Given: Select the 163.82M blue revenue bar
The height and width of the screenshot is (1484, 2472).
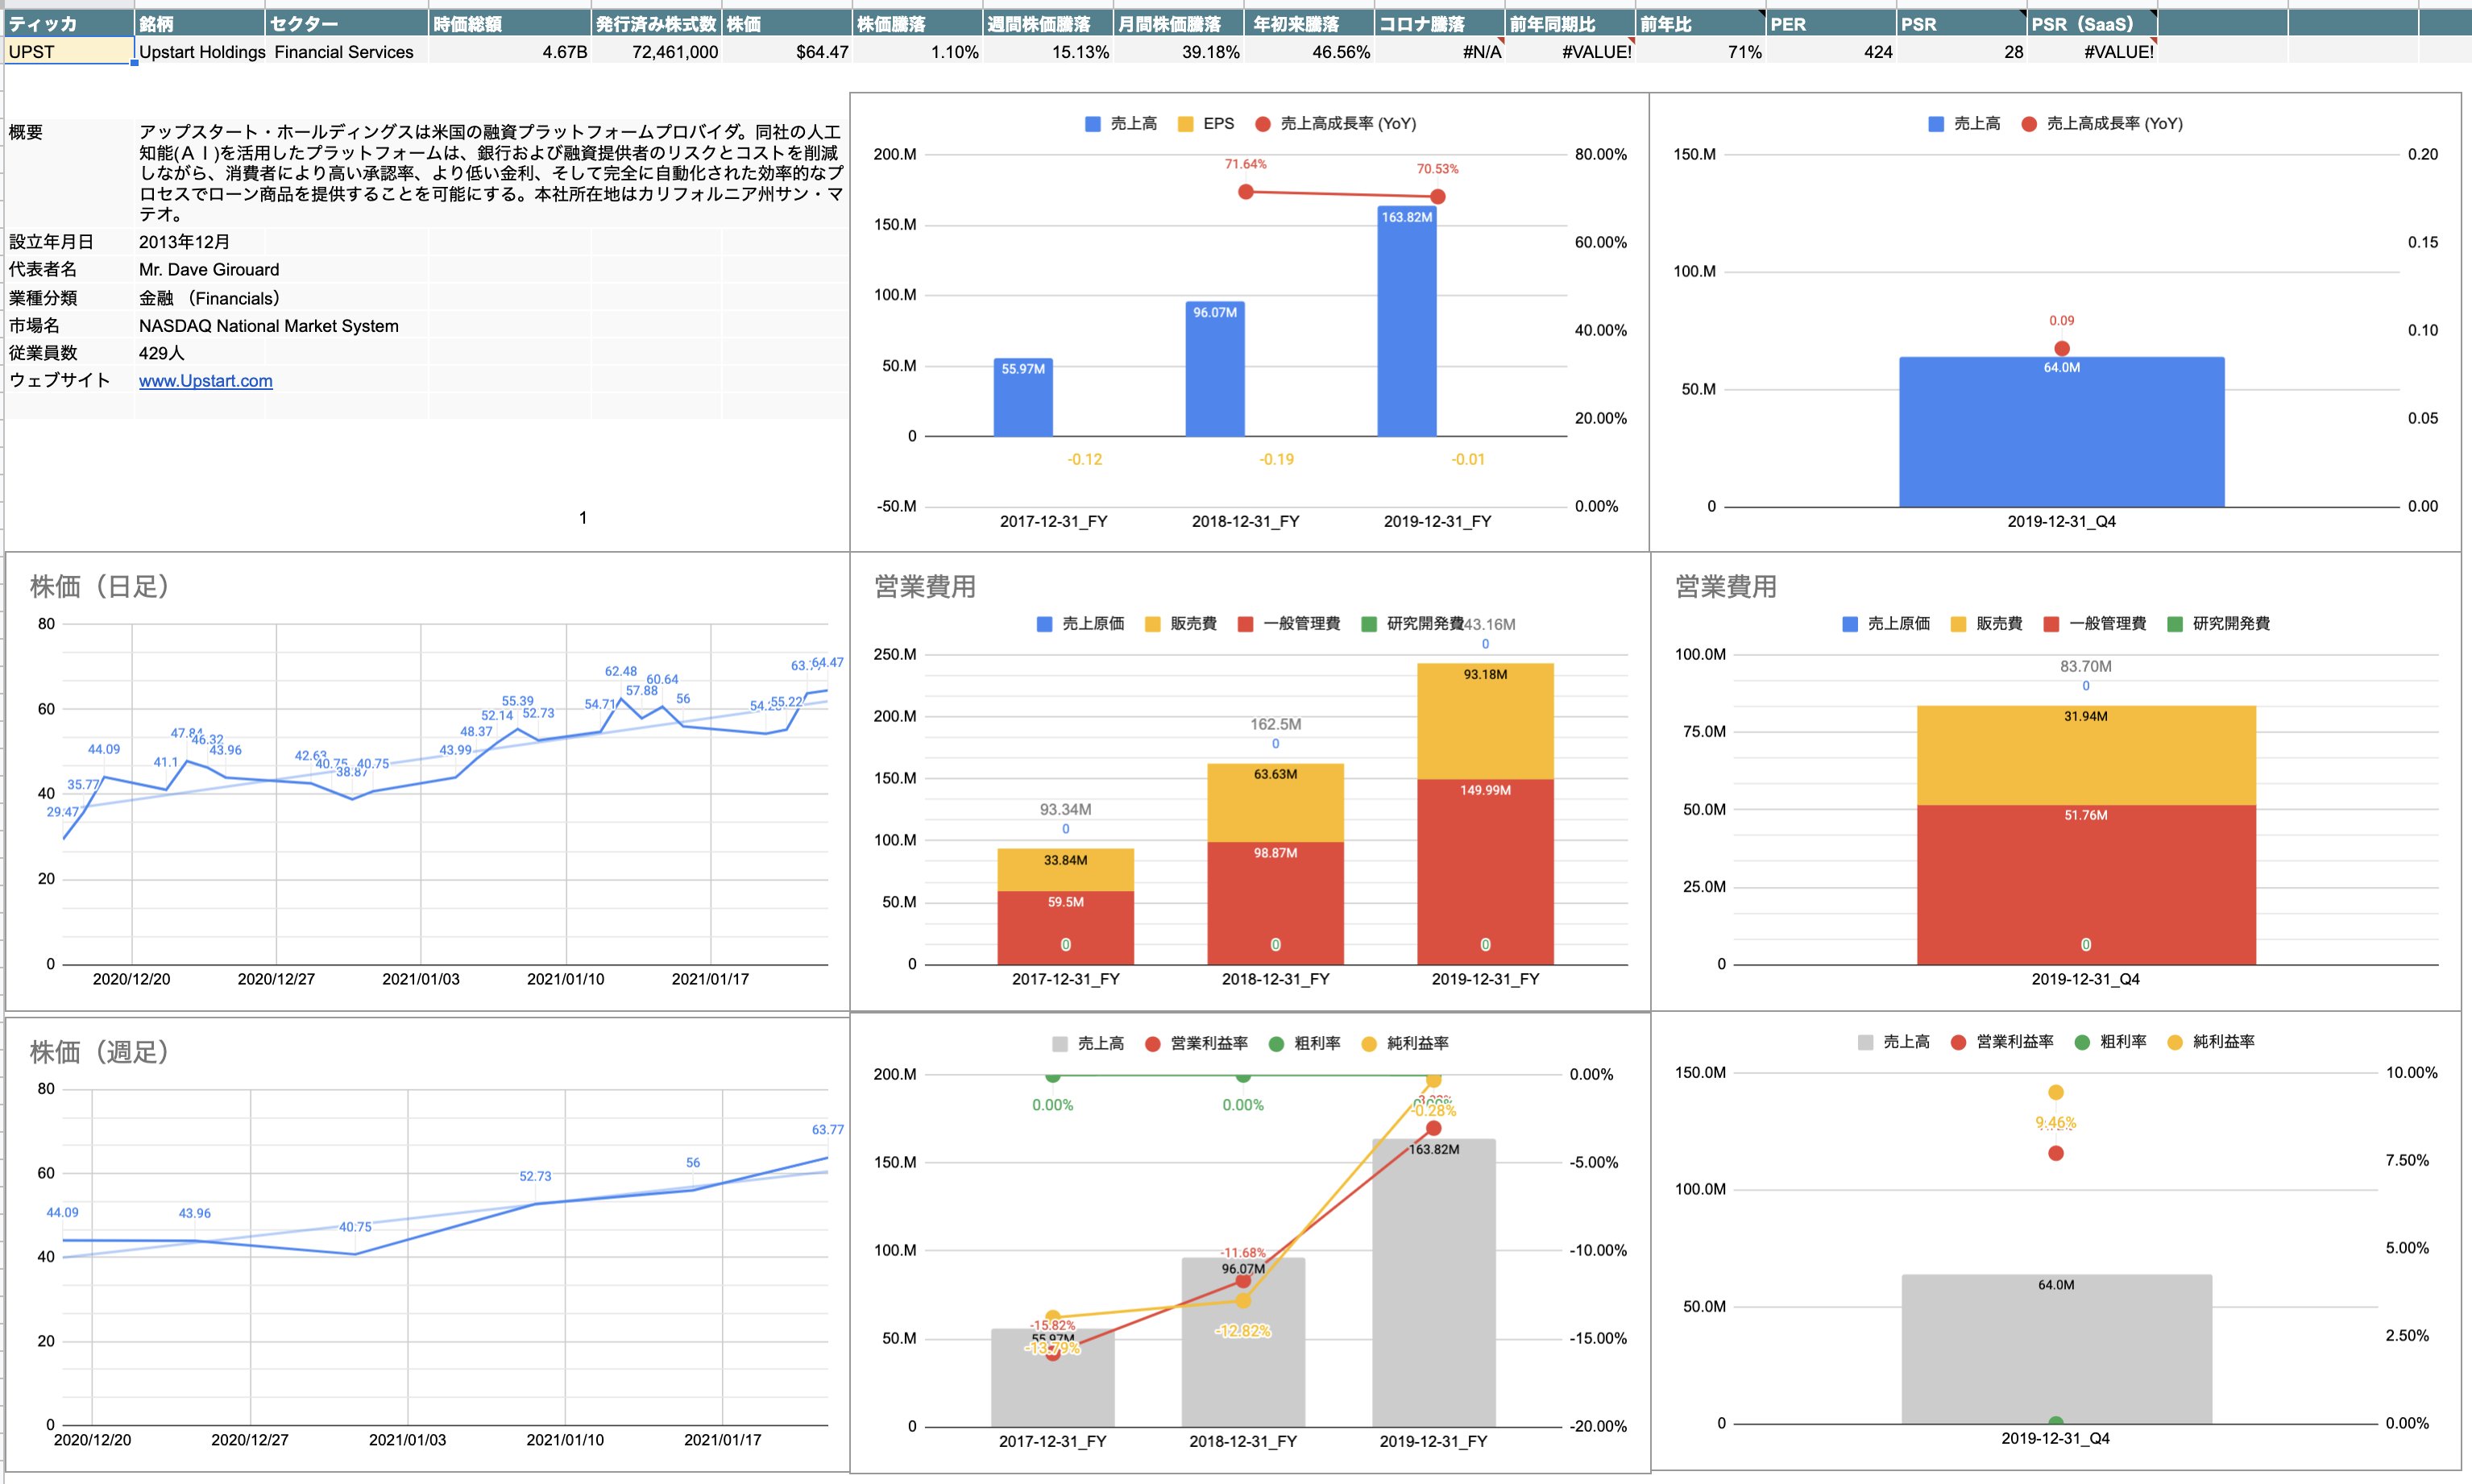Looking at the screenshot, I should [1407, 321].
